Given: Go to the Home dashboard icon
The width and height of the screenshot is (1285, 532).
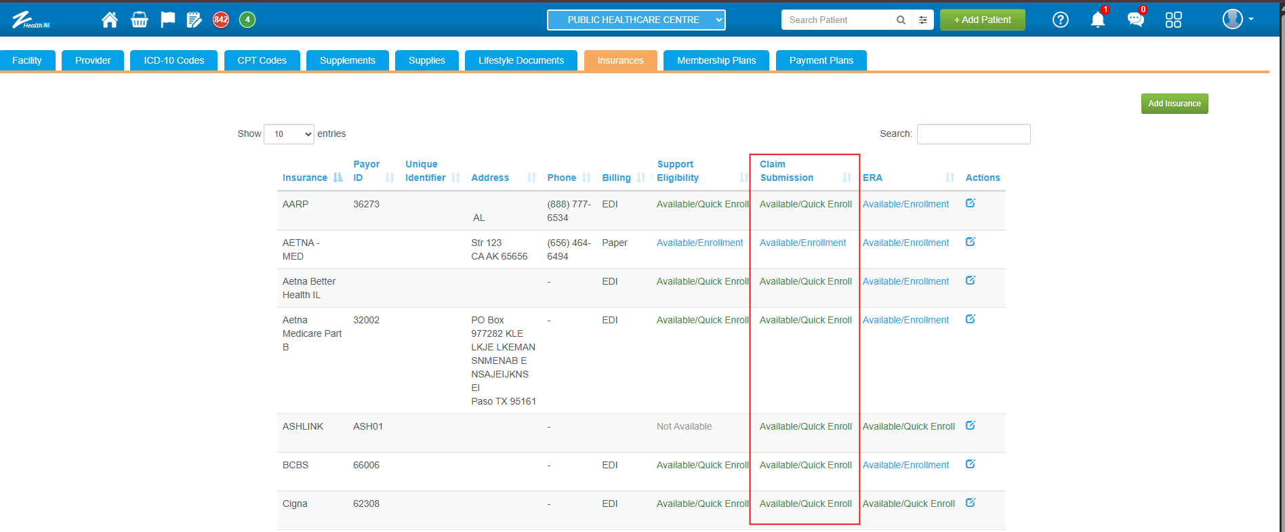Looking at the screenshot, I should tap(109, 20).
